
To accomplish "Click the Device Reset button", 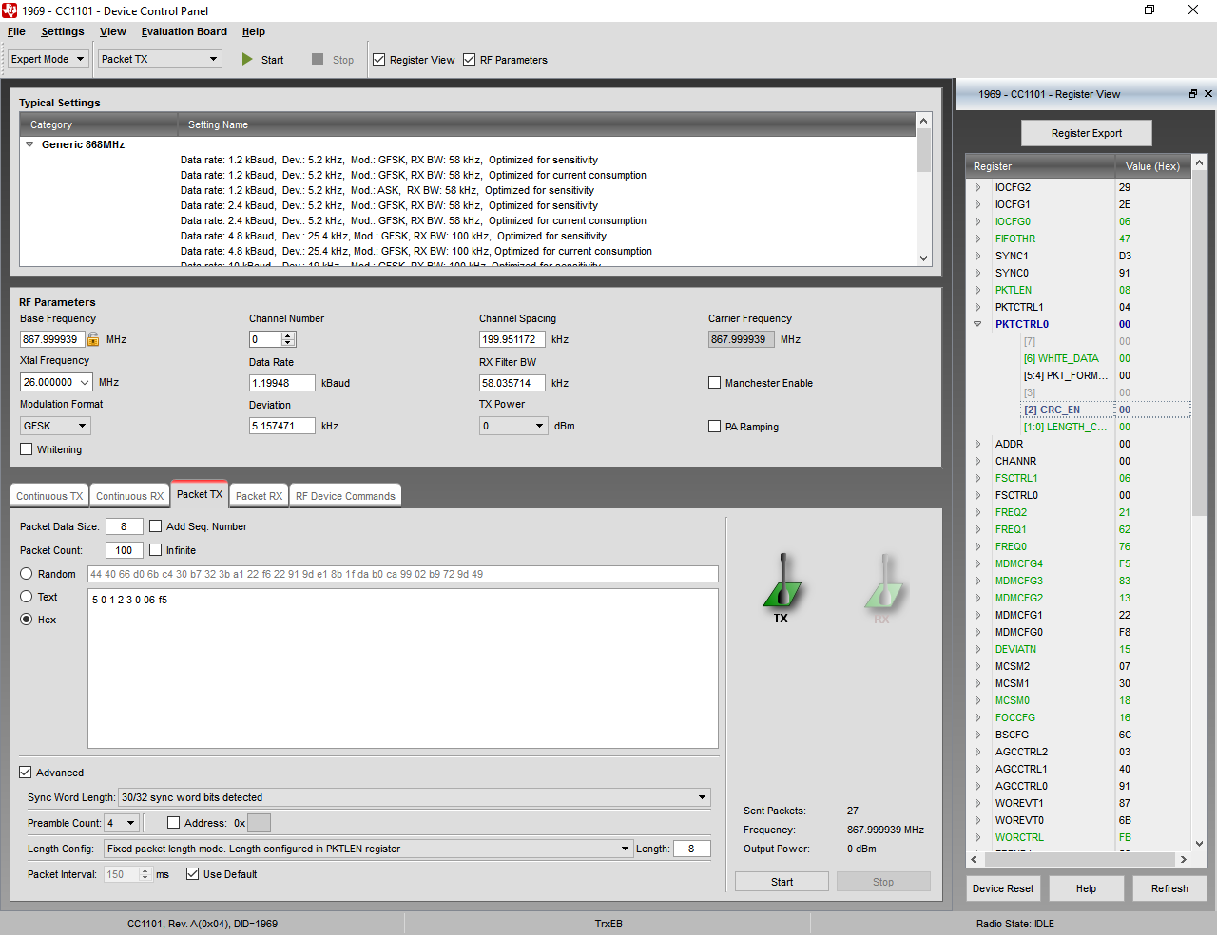I will (x=1002, y=887).
